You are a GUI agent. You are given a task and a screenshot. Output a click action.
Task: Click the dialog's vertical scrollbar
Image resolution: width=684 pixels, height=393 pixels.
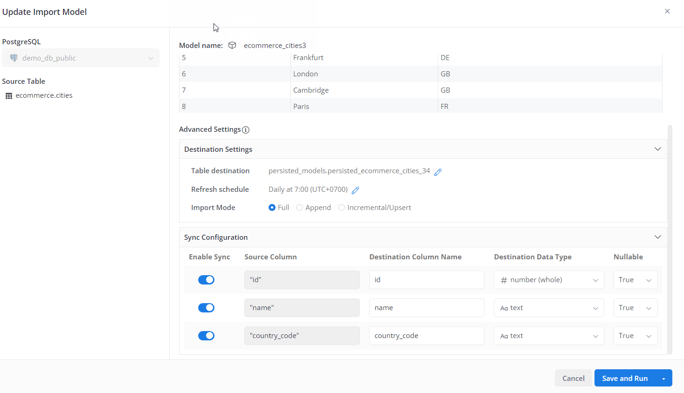670,240
